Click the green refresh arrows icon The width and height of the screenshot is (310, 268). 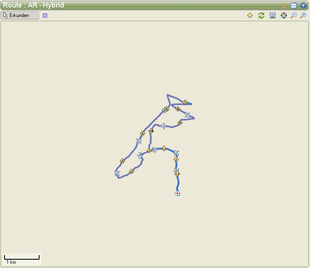[261, 15]
